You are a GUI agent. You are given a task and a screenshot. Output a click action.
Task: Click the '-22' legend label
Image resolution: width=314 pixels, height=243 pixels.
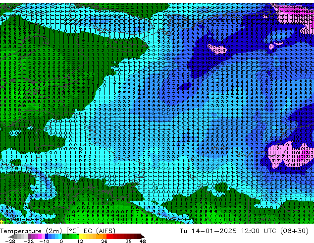29,241
